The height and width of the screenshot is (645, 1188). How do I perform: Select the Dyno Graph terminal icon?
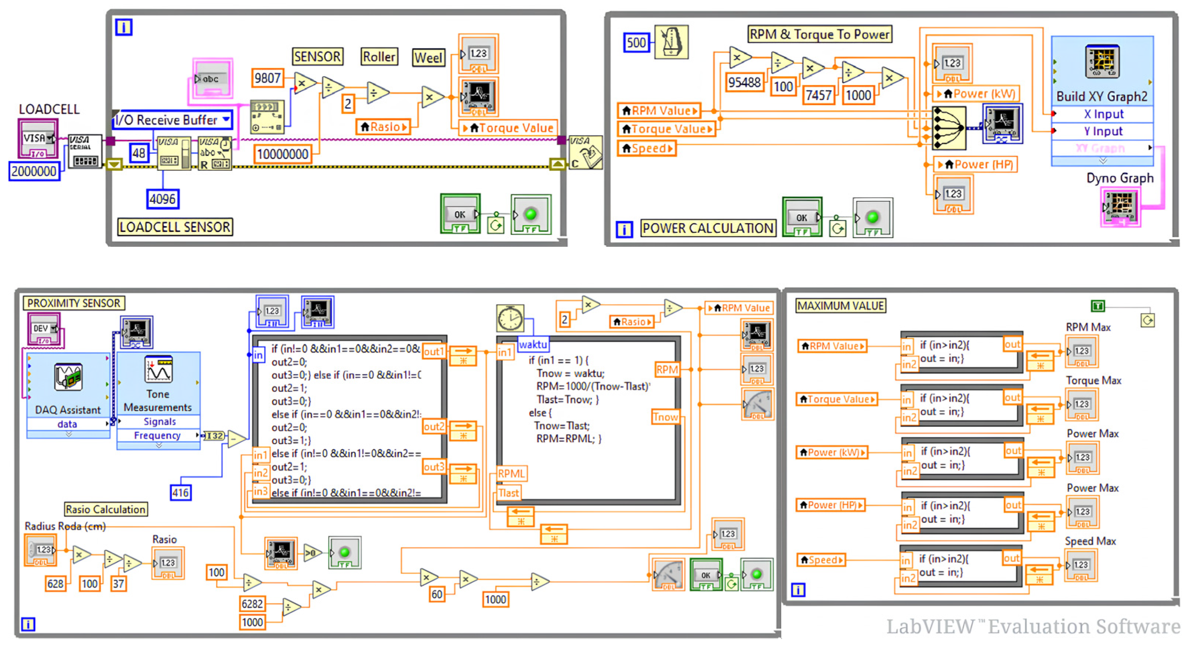[x=1121, y=207]
